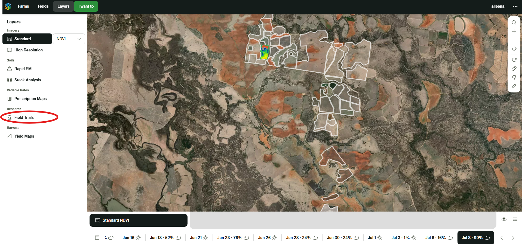Select the High Resolution imagery layer
The image size is (522, 245).
28,50
